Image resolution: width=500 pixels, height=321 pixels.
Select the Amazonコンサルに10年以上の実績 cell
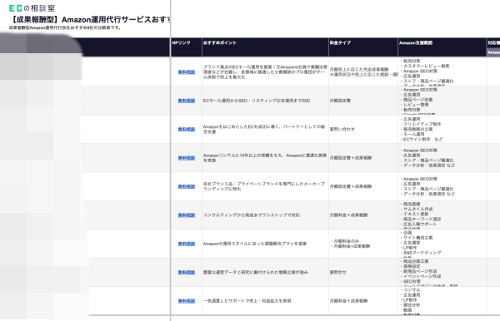265,158
